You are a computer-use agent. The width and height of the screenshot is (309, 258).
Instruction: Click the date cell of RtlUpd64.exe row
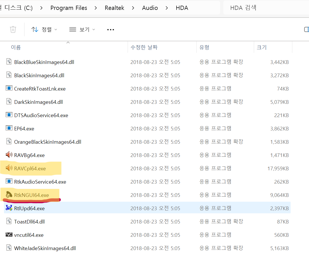[155, 208]
